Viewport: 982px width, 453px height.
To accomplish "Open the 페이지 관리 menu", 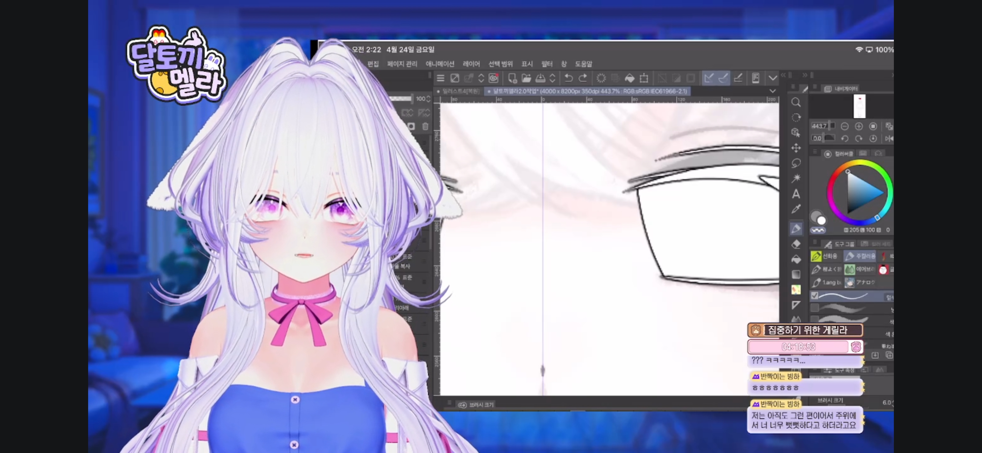I will pos(402,64).
